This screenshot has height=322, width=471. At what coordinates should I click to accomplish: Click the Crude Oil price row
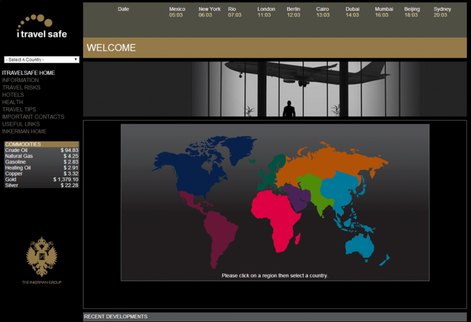click(x=42, y=150)
